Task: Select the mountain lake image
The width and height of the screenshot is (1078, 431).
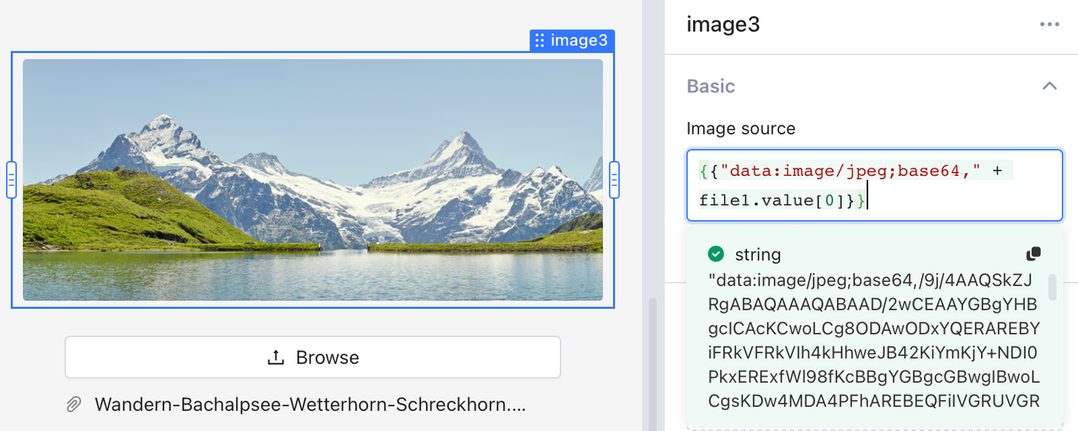Action: tap(312, 179)
